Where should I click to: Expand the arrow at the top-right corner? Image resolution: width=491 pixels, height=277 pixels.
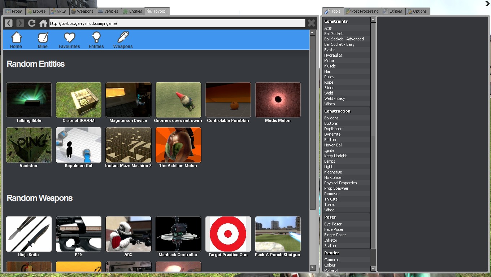click(487, 4)
